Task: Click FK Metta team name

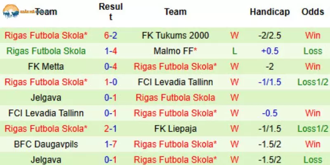Action: coord(46,66)
